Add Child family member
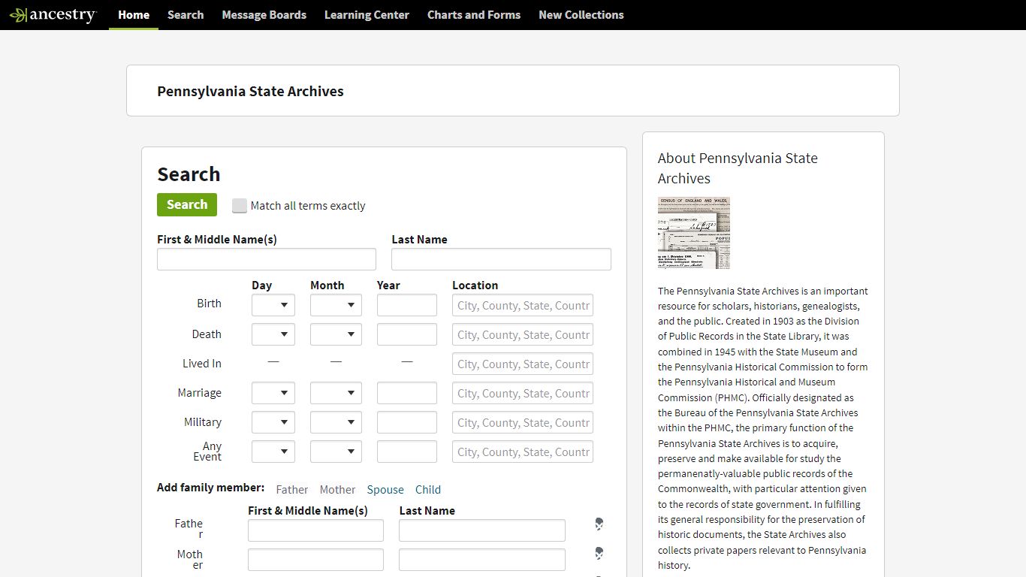 pyautogui.click(x=428, y=490)
